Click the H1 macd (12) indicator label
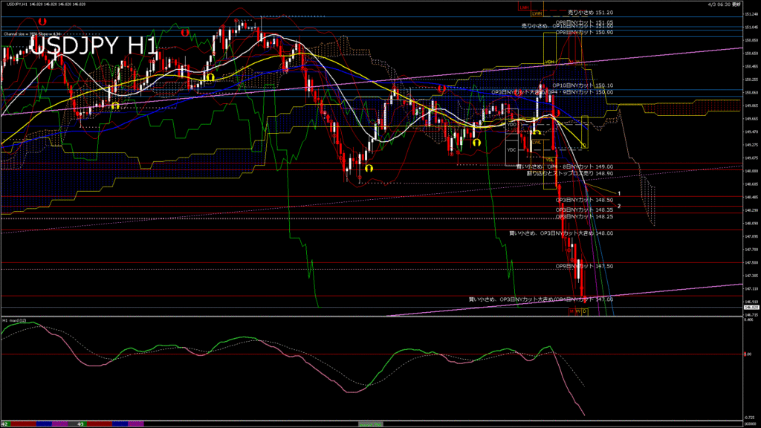This screenshot has height=428, width=761. point(15,320)
